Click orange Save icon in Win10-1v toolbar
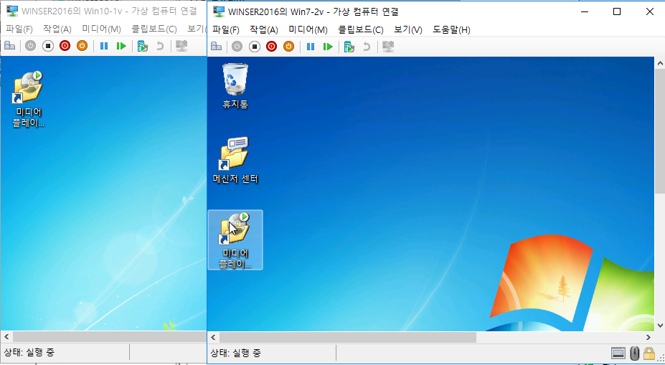 (82, 46)
